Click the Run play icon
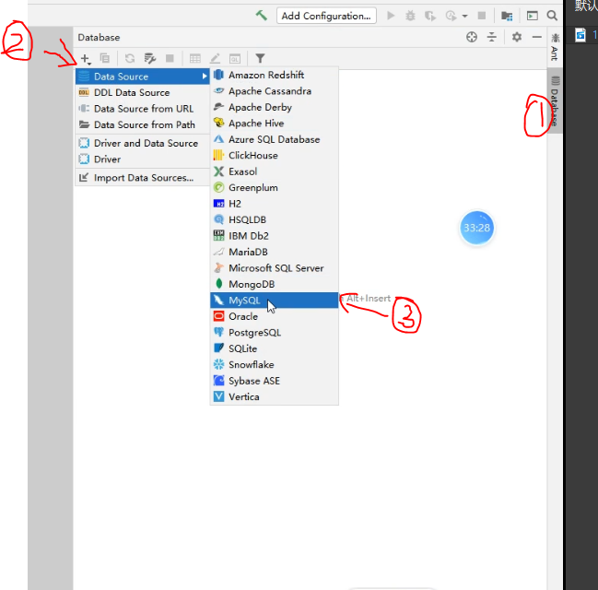Viewport: 598px width, 590px height. click(x=391, y=16)
